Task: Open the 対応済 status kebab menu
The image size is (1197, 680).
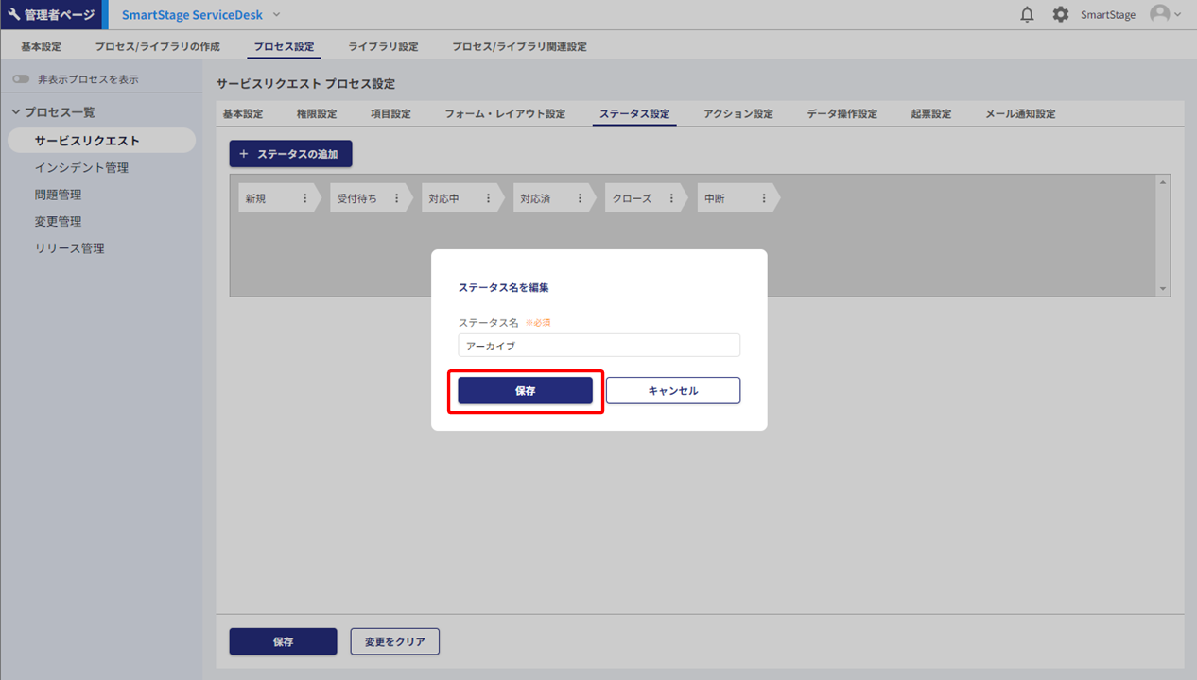Action: pyautogui.click(x=580, y=198)
